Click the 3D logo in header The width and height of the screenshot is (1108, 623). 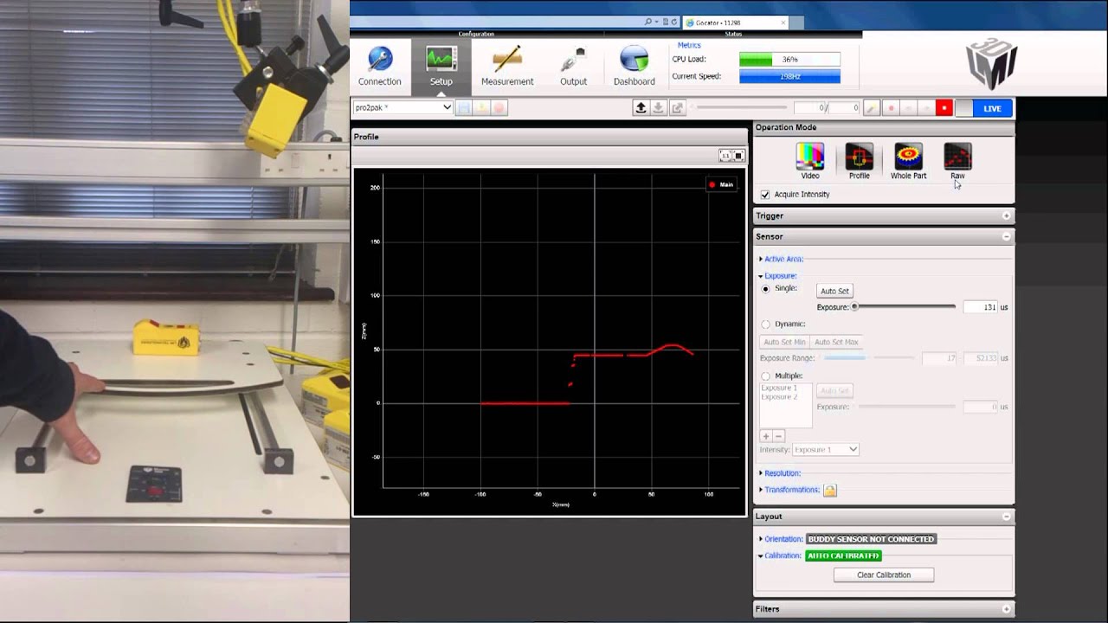click(992, 65)
